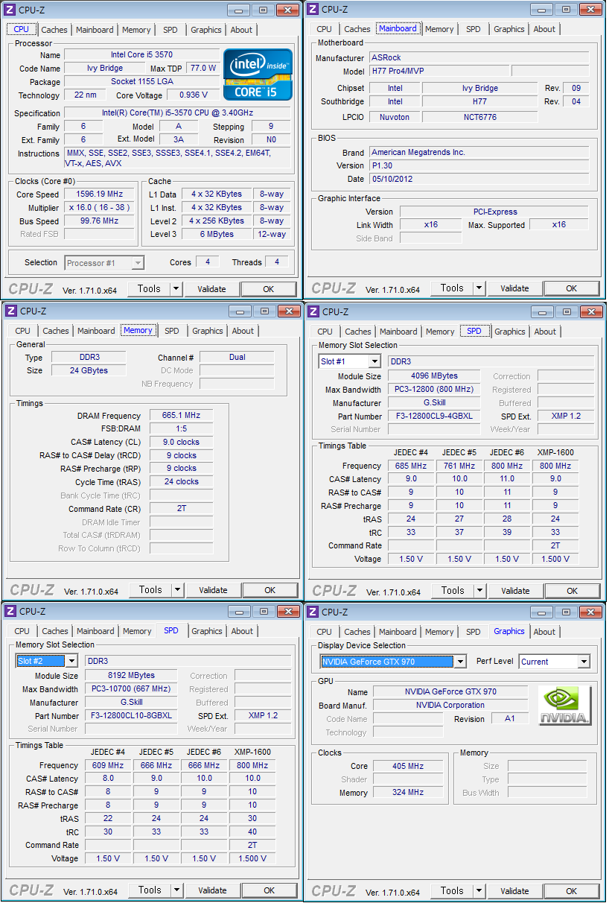Click Validate in the Slot #1 SPD window
This screenshot has width=609, height=909.
pos(515,591)
